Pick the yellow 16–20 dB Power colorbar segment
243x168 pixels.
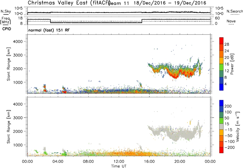(221, 61)
